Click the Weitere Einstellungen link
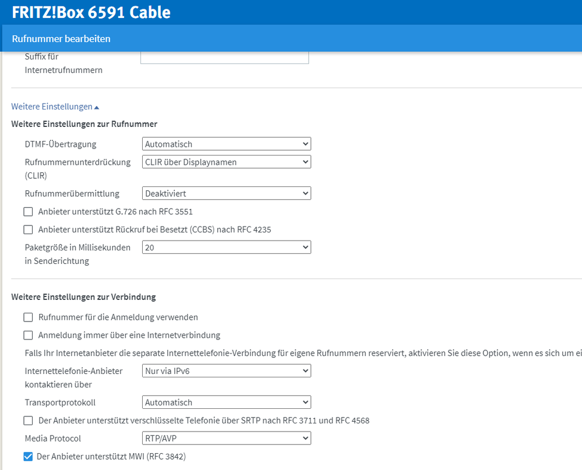The width and height of the screenshot is (582, 470). pyautogui.click(x=51, y=106)
